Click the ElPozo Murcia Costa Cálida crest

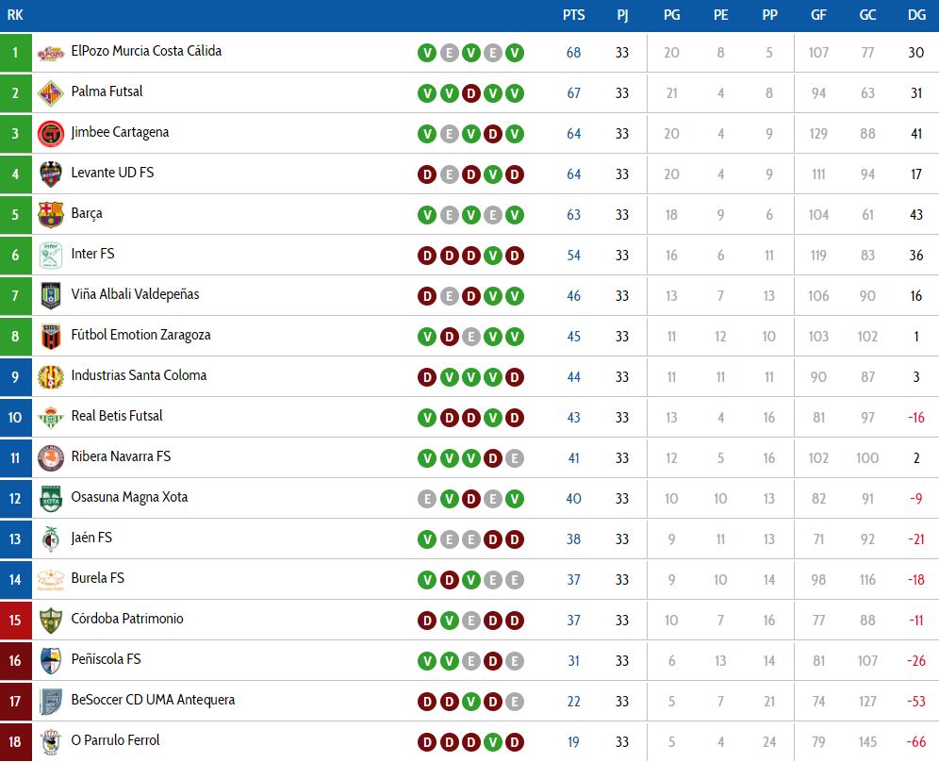pos(51,54)
